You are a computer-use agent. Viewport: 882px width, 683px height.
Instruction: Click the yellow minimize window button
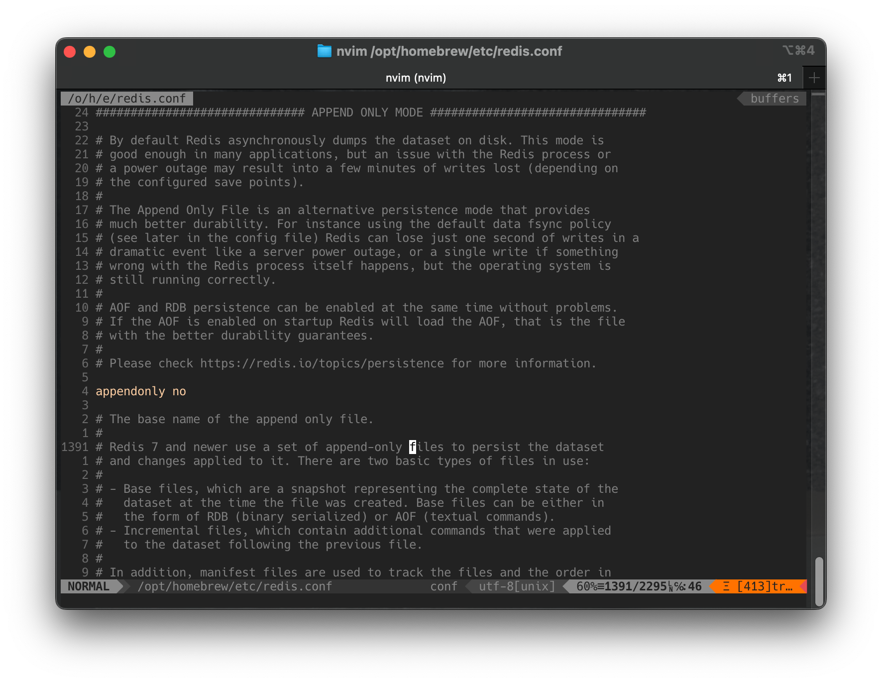(90, 52)
